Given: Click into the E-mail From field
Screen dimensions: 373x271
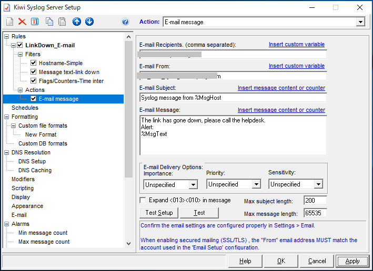Looking at the screenshot, I should tap(233, 76).
